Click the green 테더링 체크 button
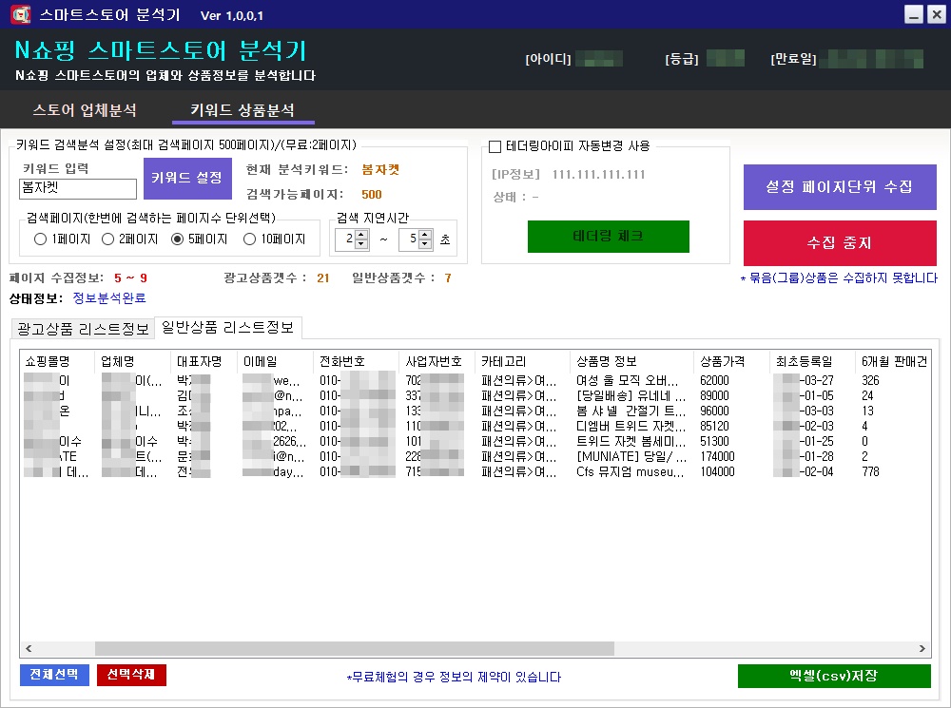Screen dimensions: 951x708 click(609, 237)
